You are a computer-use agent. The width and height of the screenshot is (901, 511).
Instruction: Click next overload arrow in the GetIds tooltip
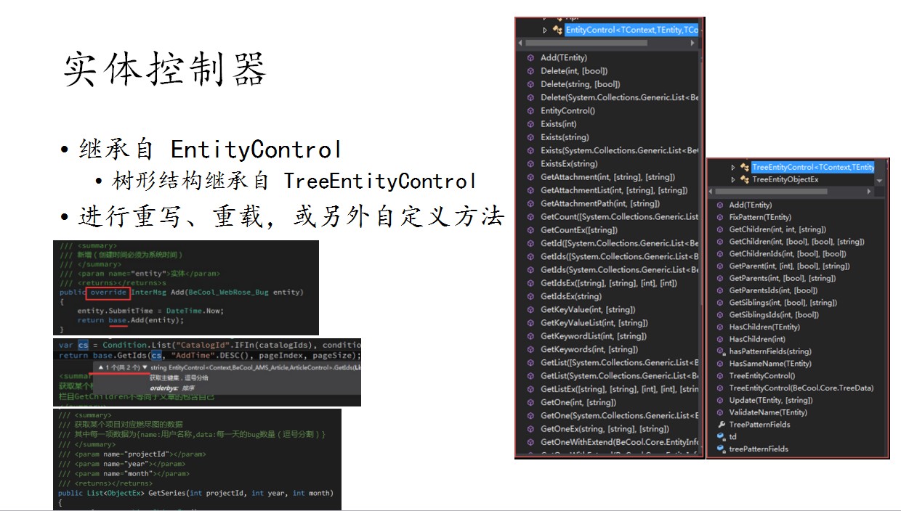point(145,368)
